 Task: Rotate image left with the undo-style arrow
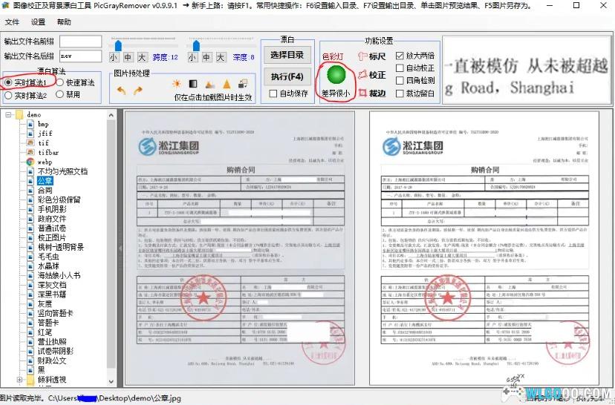[x=122, y=90]
